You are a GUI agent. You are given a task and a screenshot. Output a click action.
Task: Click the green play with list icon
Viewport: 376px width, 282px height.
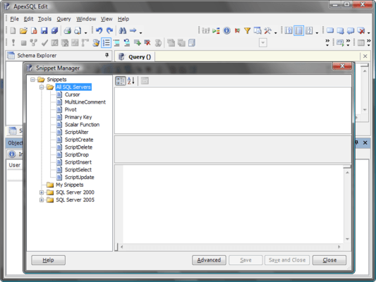click(x=216, y=30)
